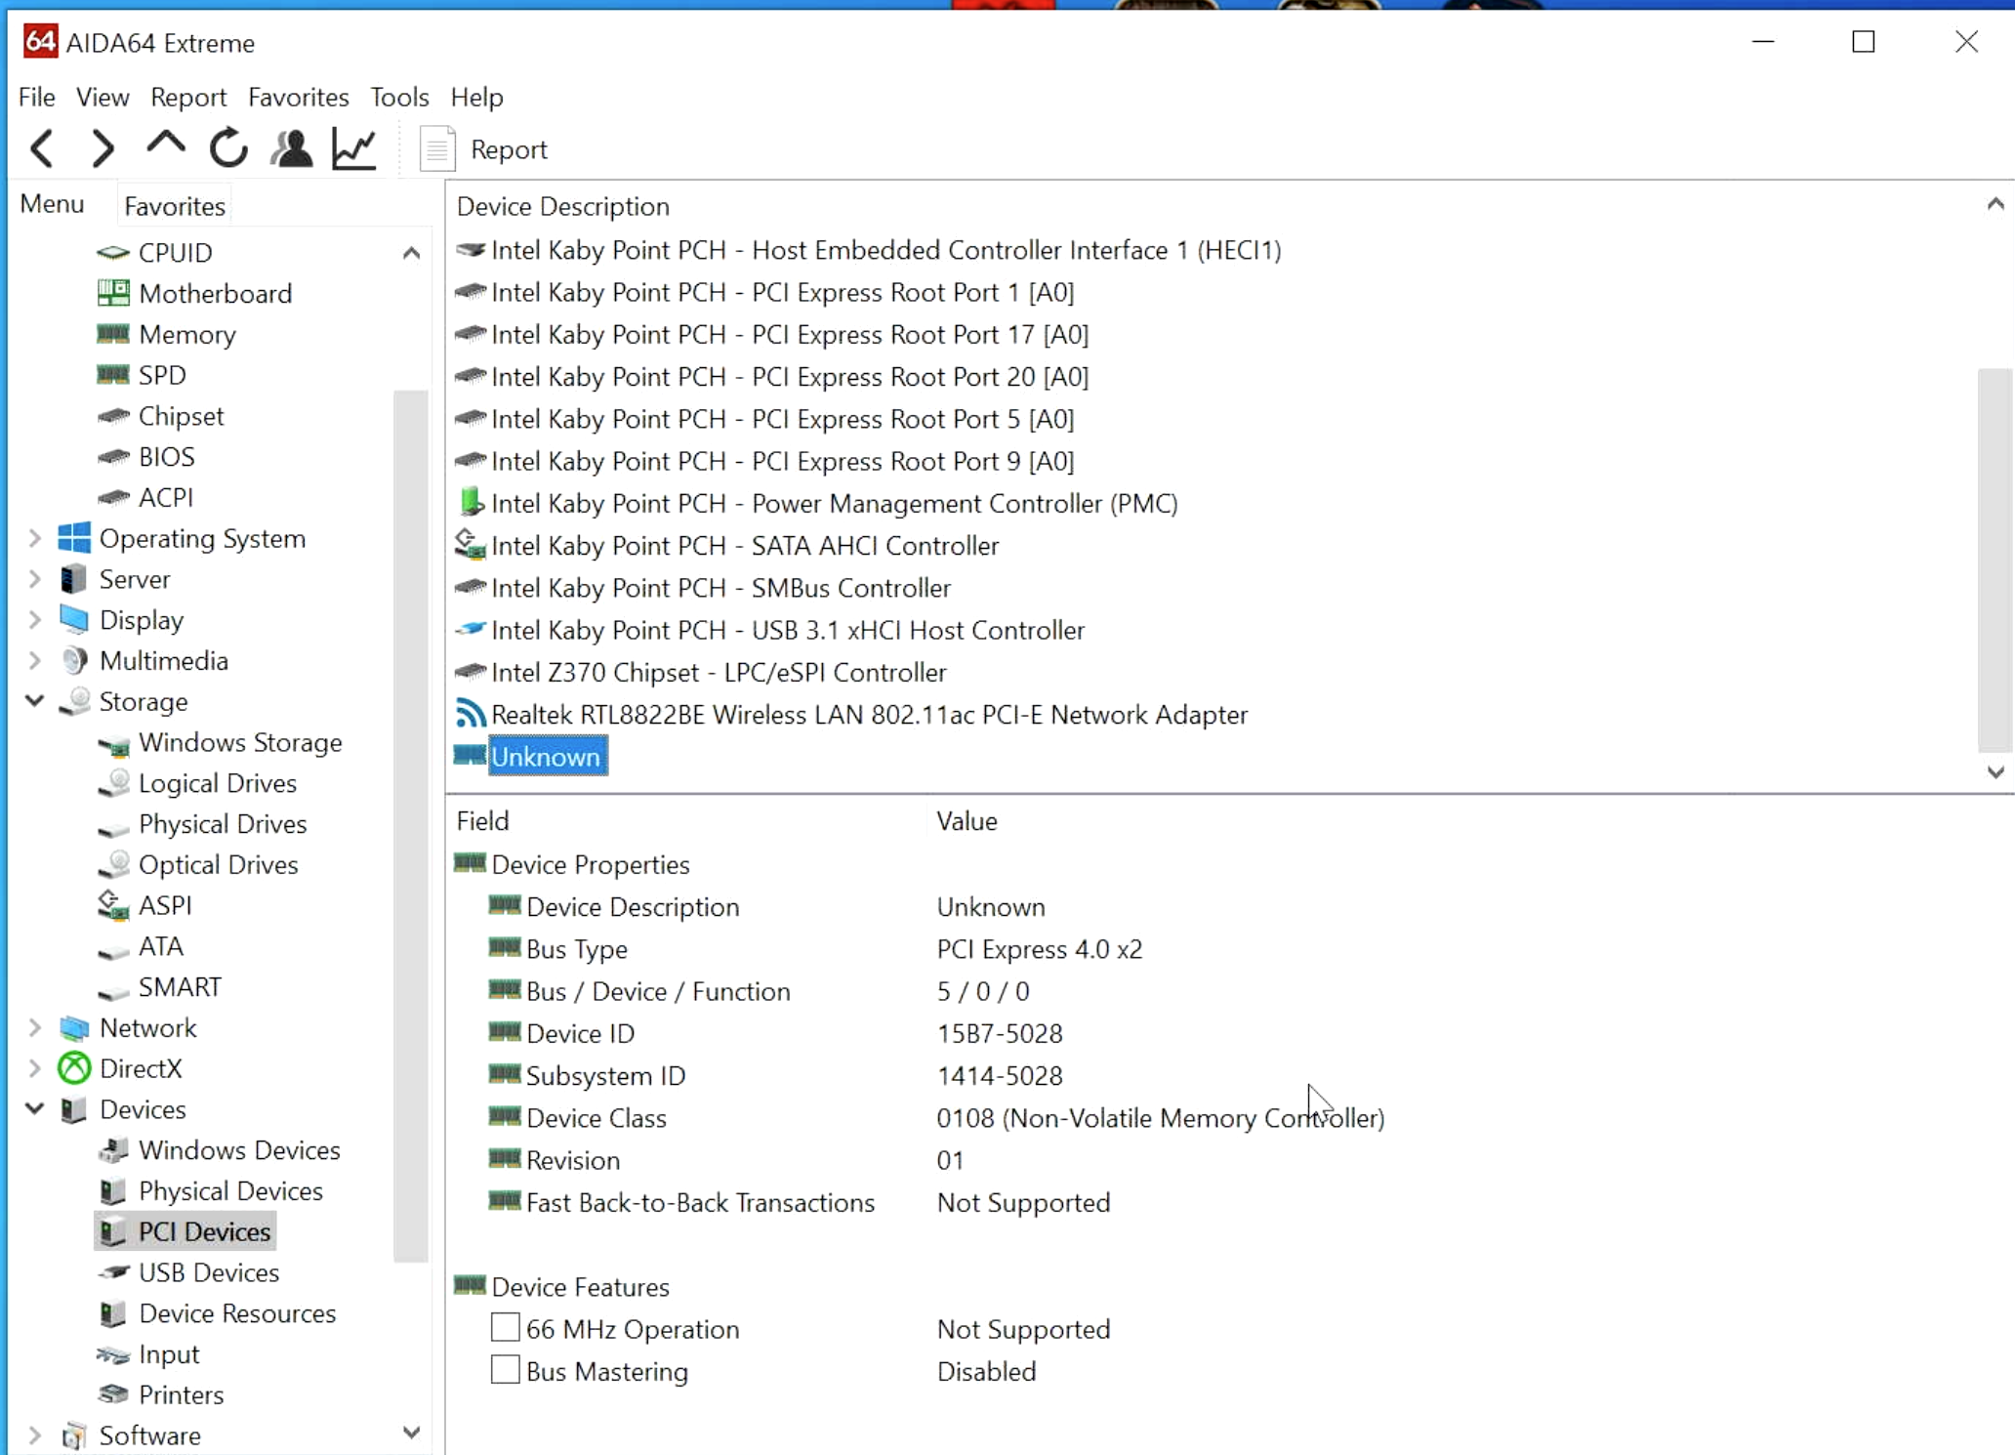Click the device list scroll-down arrow

point(1995,772)
